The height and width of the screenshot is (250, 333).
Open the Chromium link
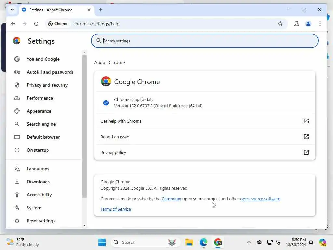pos(171,199)
